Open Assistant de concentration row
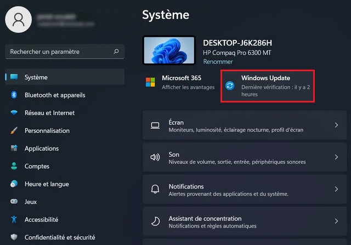This screenshot has height=245, width=351. [x=245, y=221]
